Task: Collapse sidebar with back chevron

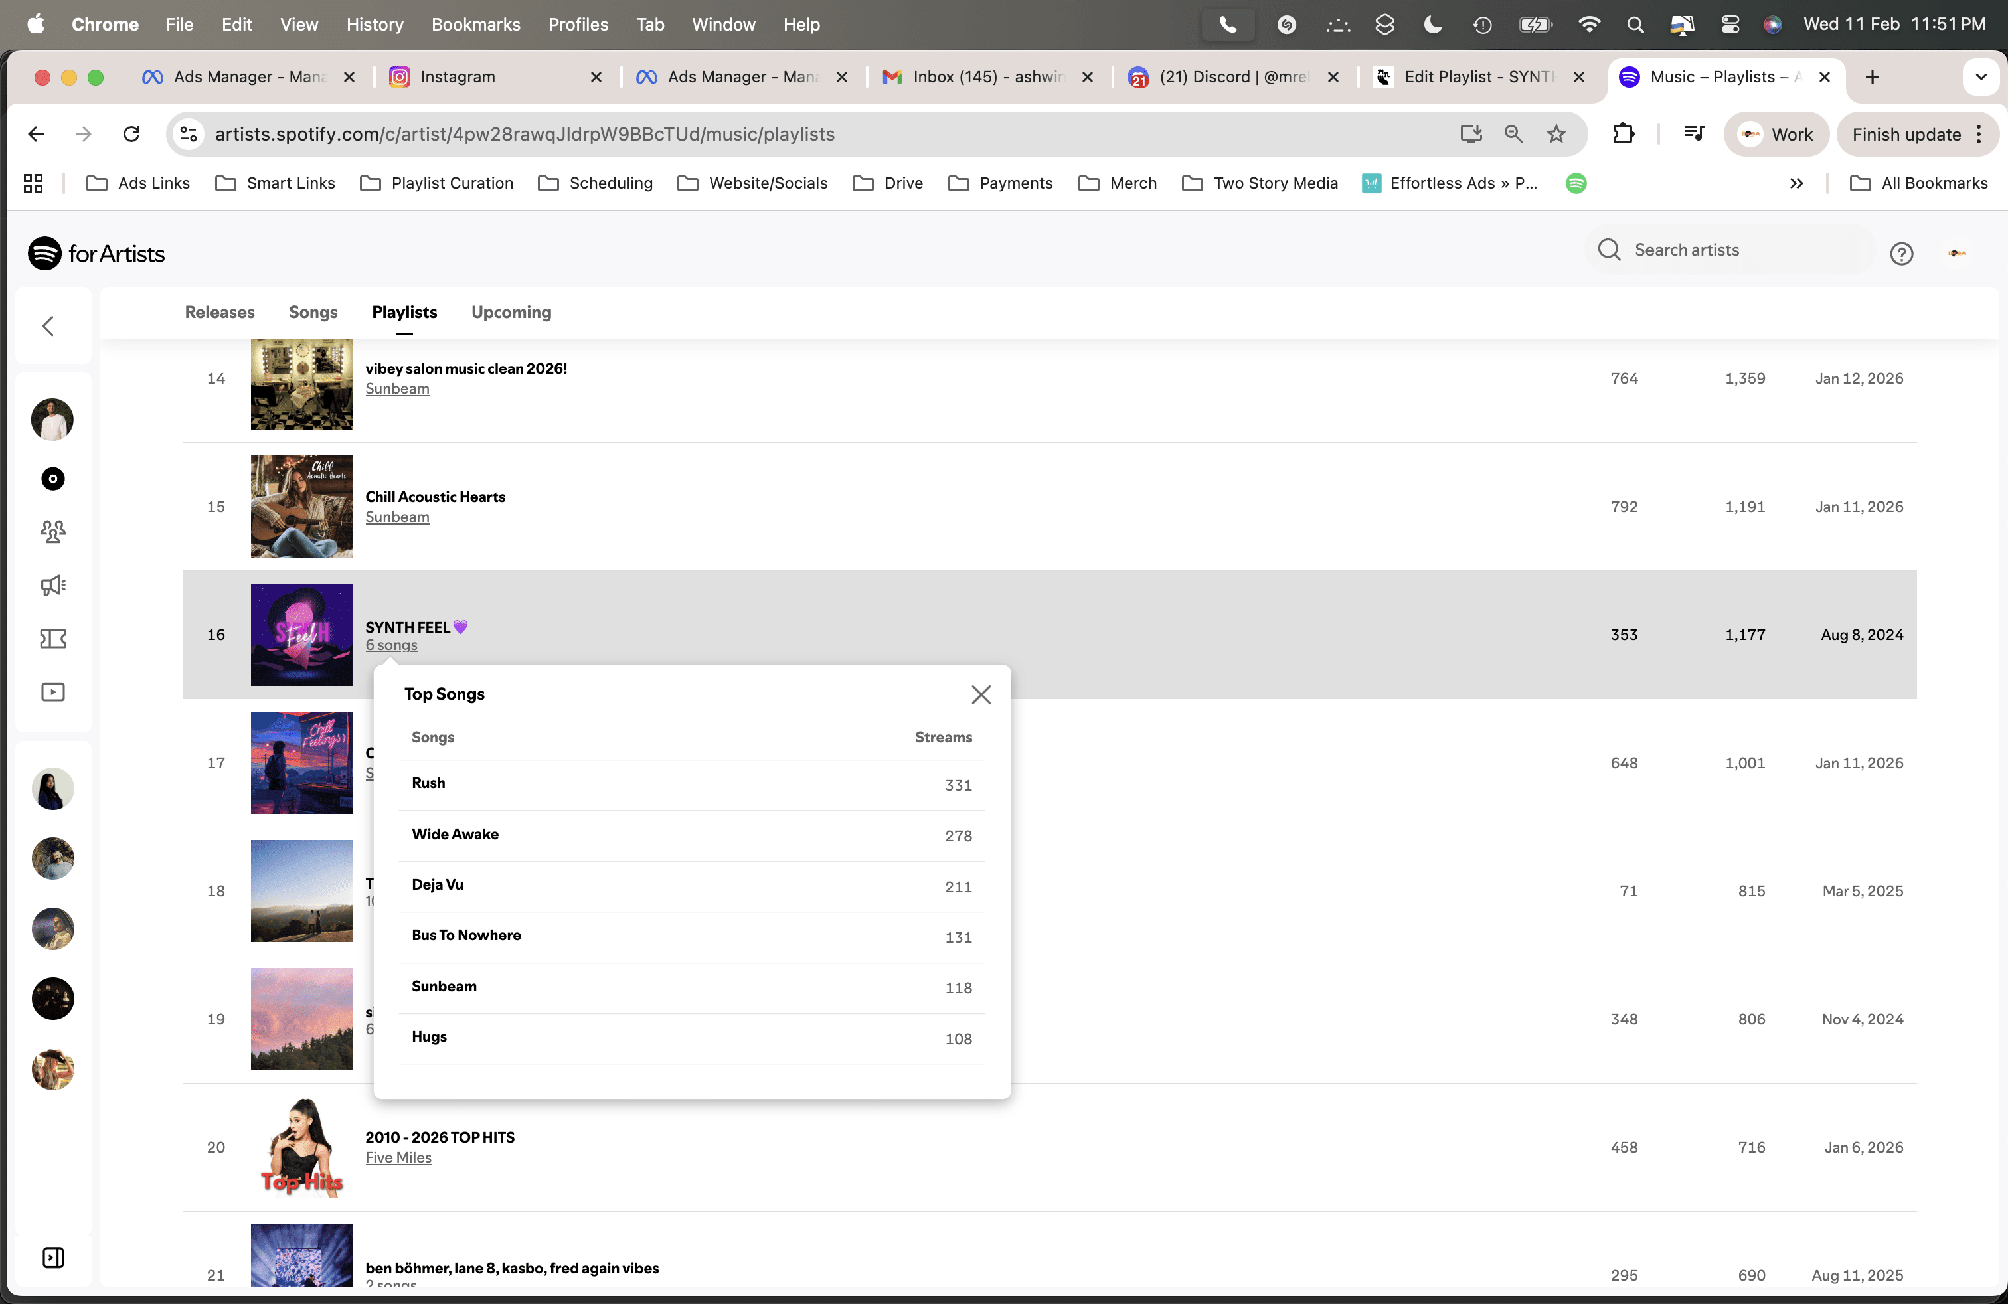Action: tap(49, 325)
